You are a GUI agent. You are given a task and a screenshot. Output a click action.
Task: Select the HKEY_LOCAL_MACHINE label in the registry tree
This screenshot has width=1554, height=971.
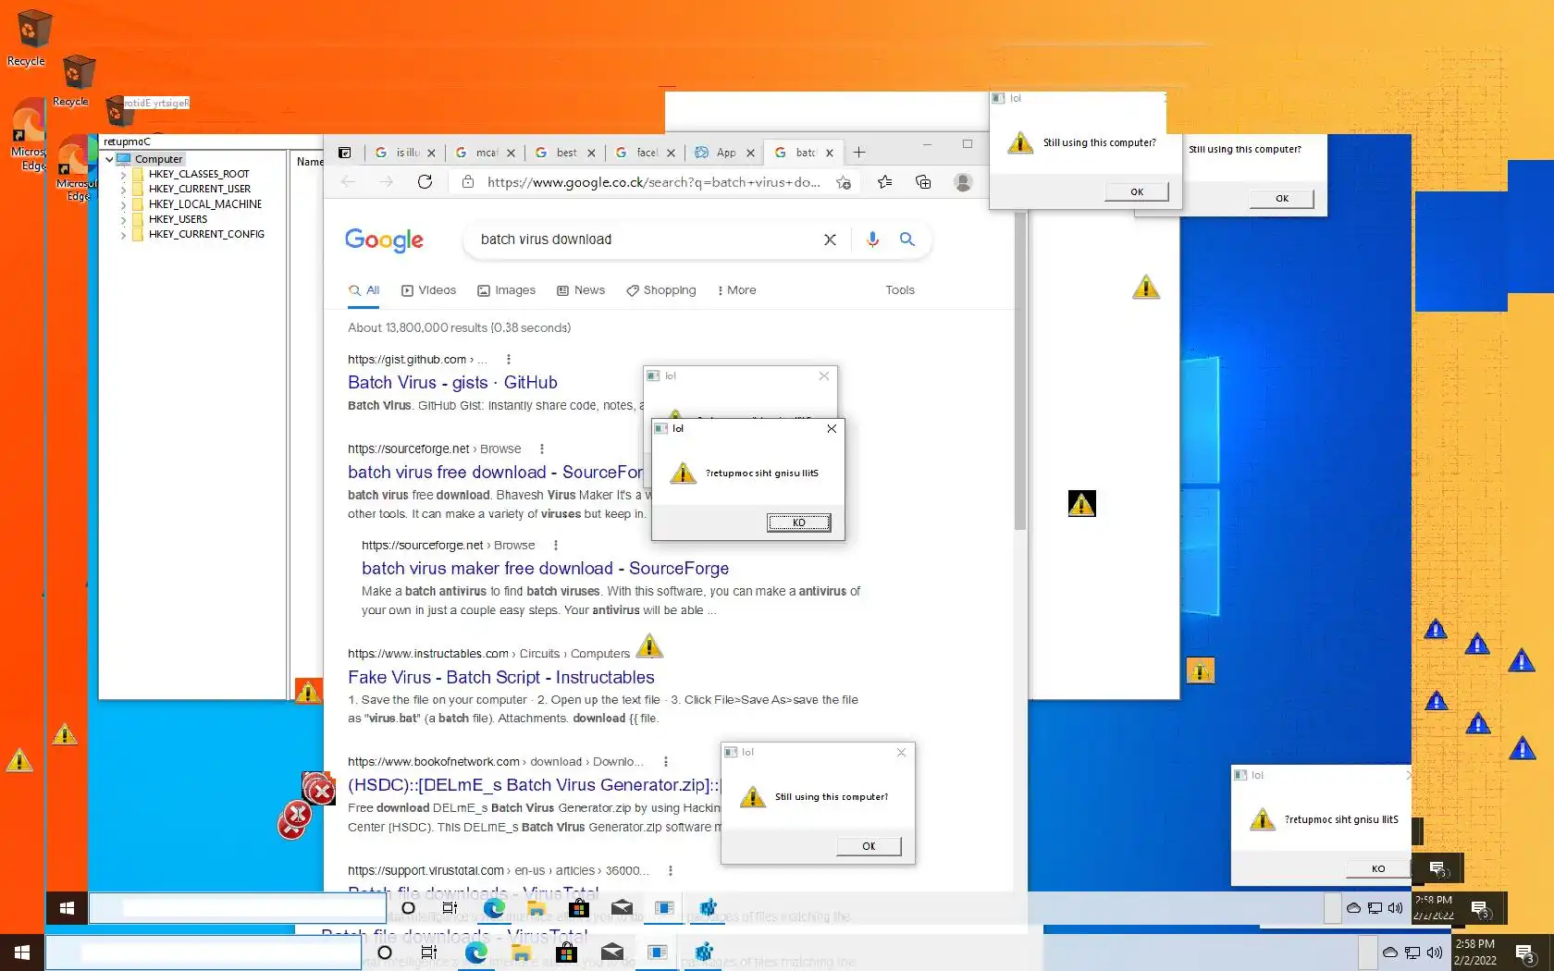pos(205,204)
